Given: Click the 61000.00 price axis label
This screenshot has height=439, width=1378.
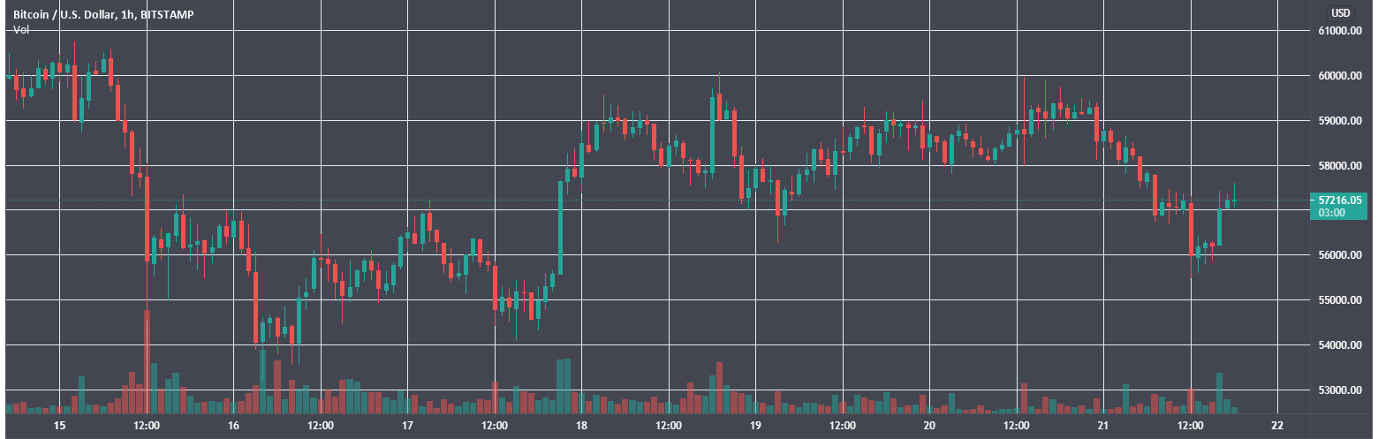Looking at the screenshot, I should pos(1338,31).
